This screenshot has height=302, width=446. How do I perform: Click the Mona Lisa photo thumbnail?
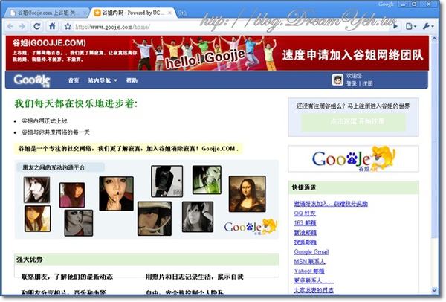(248, 194)
